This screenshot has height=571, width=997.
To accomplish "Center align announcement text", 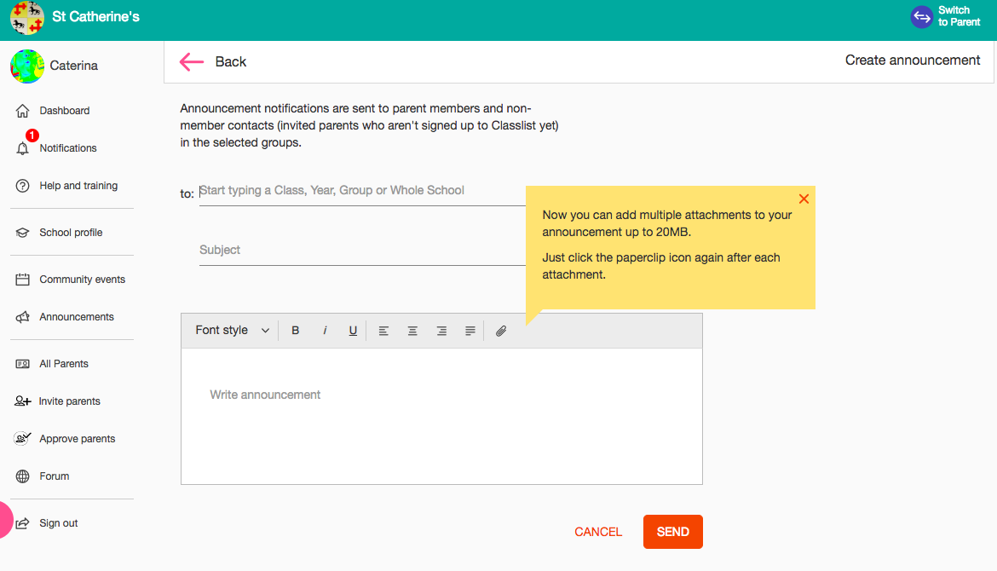I will (x=412, y=331).
